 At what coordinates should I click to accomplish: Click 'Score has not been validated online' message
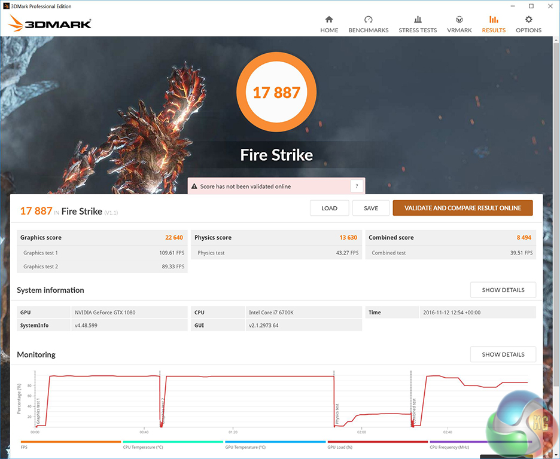click(245, 186)
